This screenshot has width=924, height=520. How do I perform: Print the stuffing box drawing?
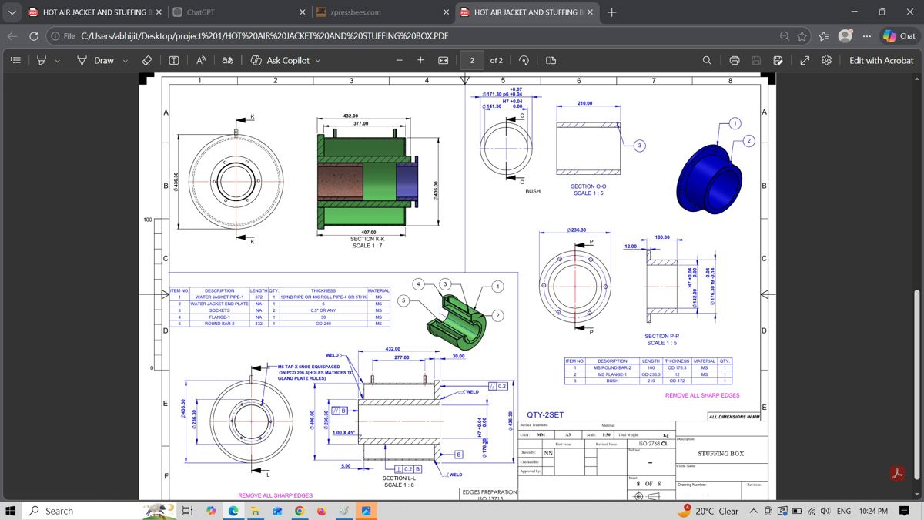point(734,60)
